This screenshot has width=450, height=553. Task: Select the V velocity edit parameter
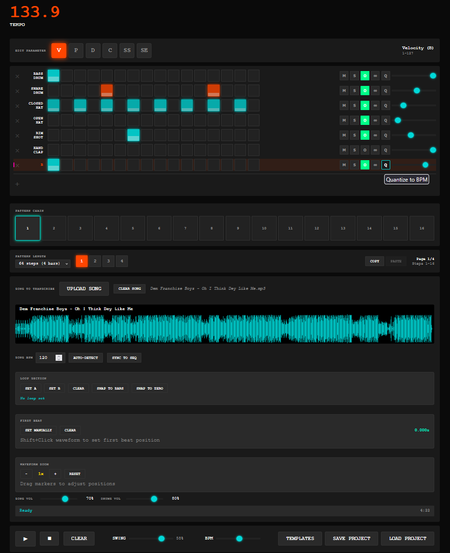click(x=59, y=51)
